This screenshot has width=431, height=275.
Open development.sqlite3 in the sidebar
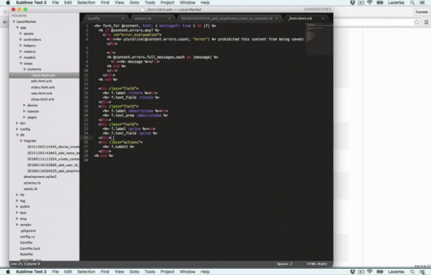[40, 177]
